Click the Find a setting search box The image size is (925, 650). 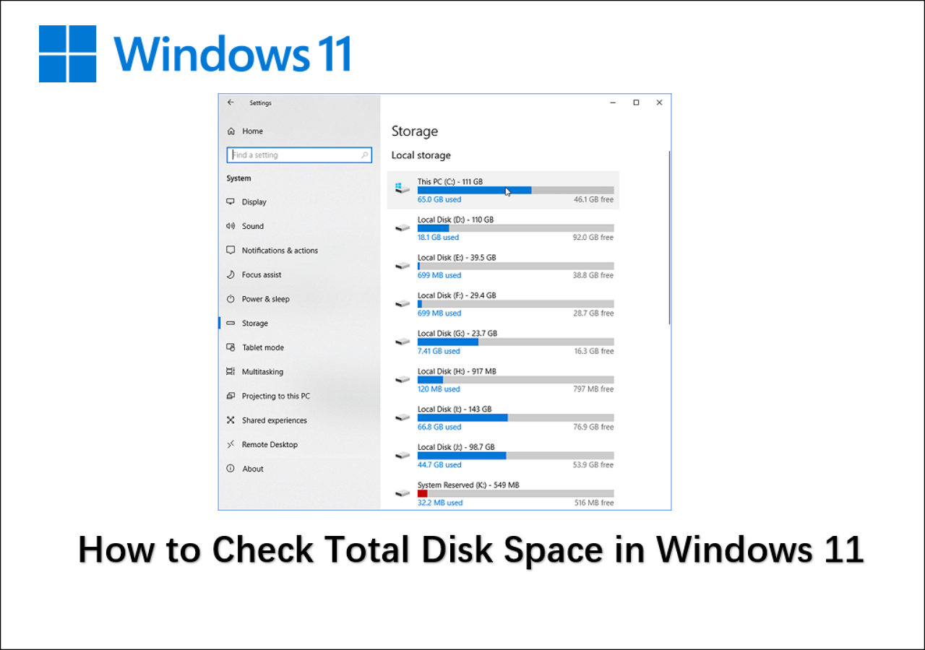[299, 155]
